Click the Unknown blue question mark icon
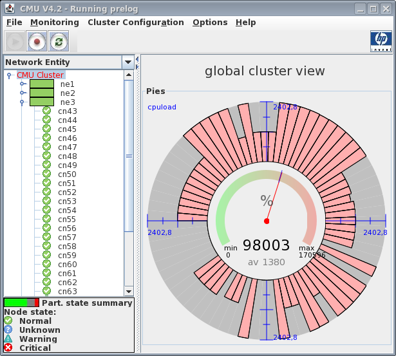 (x=8, y=330)
